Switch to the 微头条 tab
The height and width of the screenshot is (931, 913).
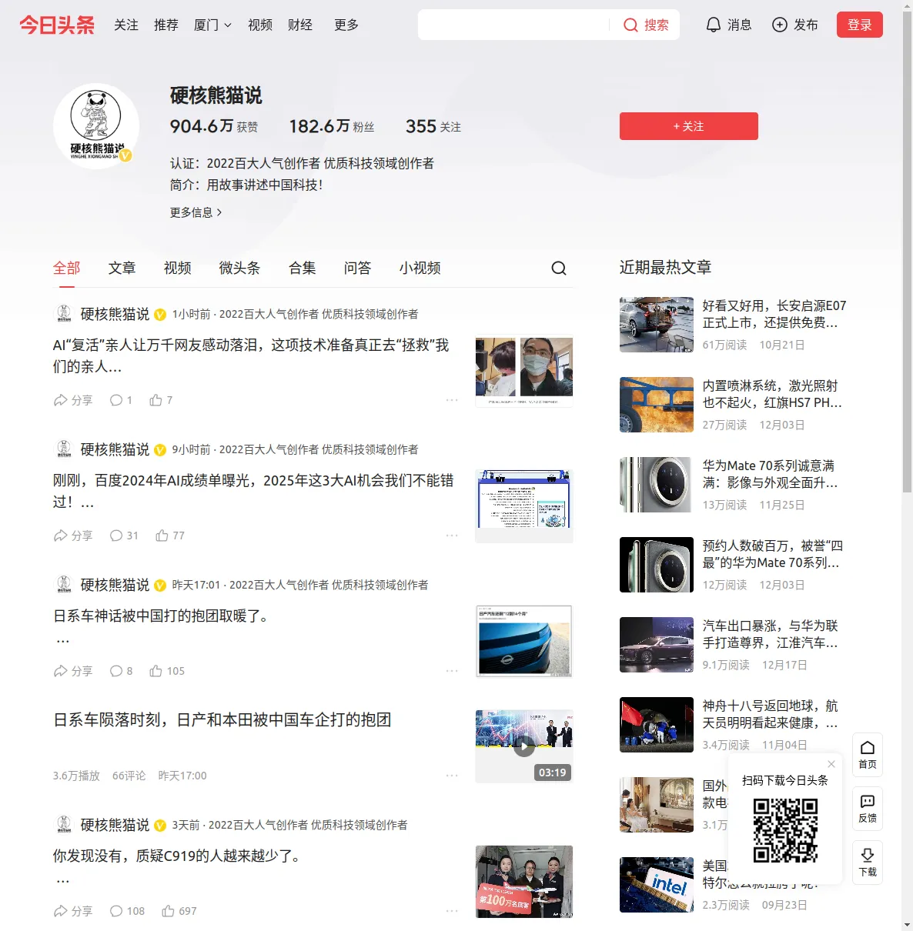pos(240,268)
